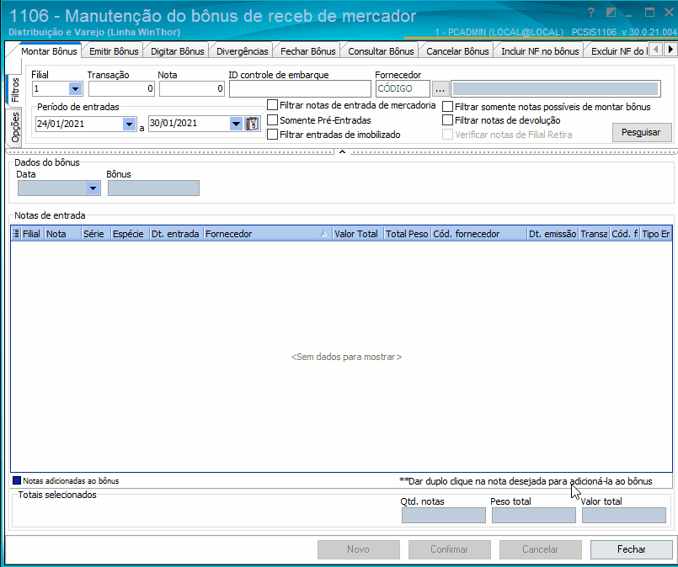This screenshot has width=678, height=567.
Task: Click the Valor total field
Action: tap(624, 515)
